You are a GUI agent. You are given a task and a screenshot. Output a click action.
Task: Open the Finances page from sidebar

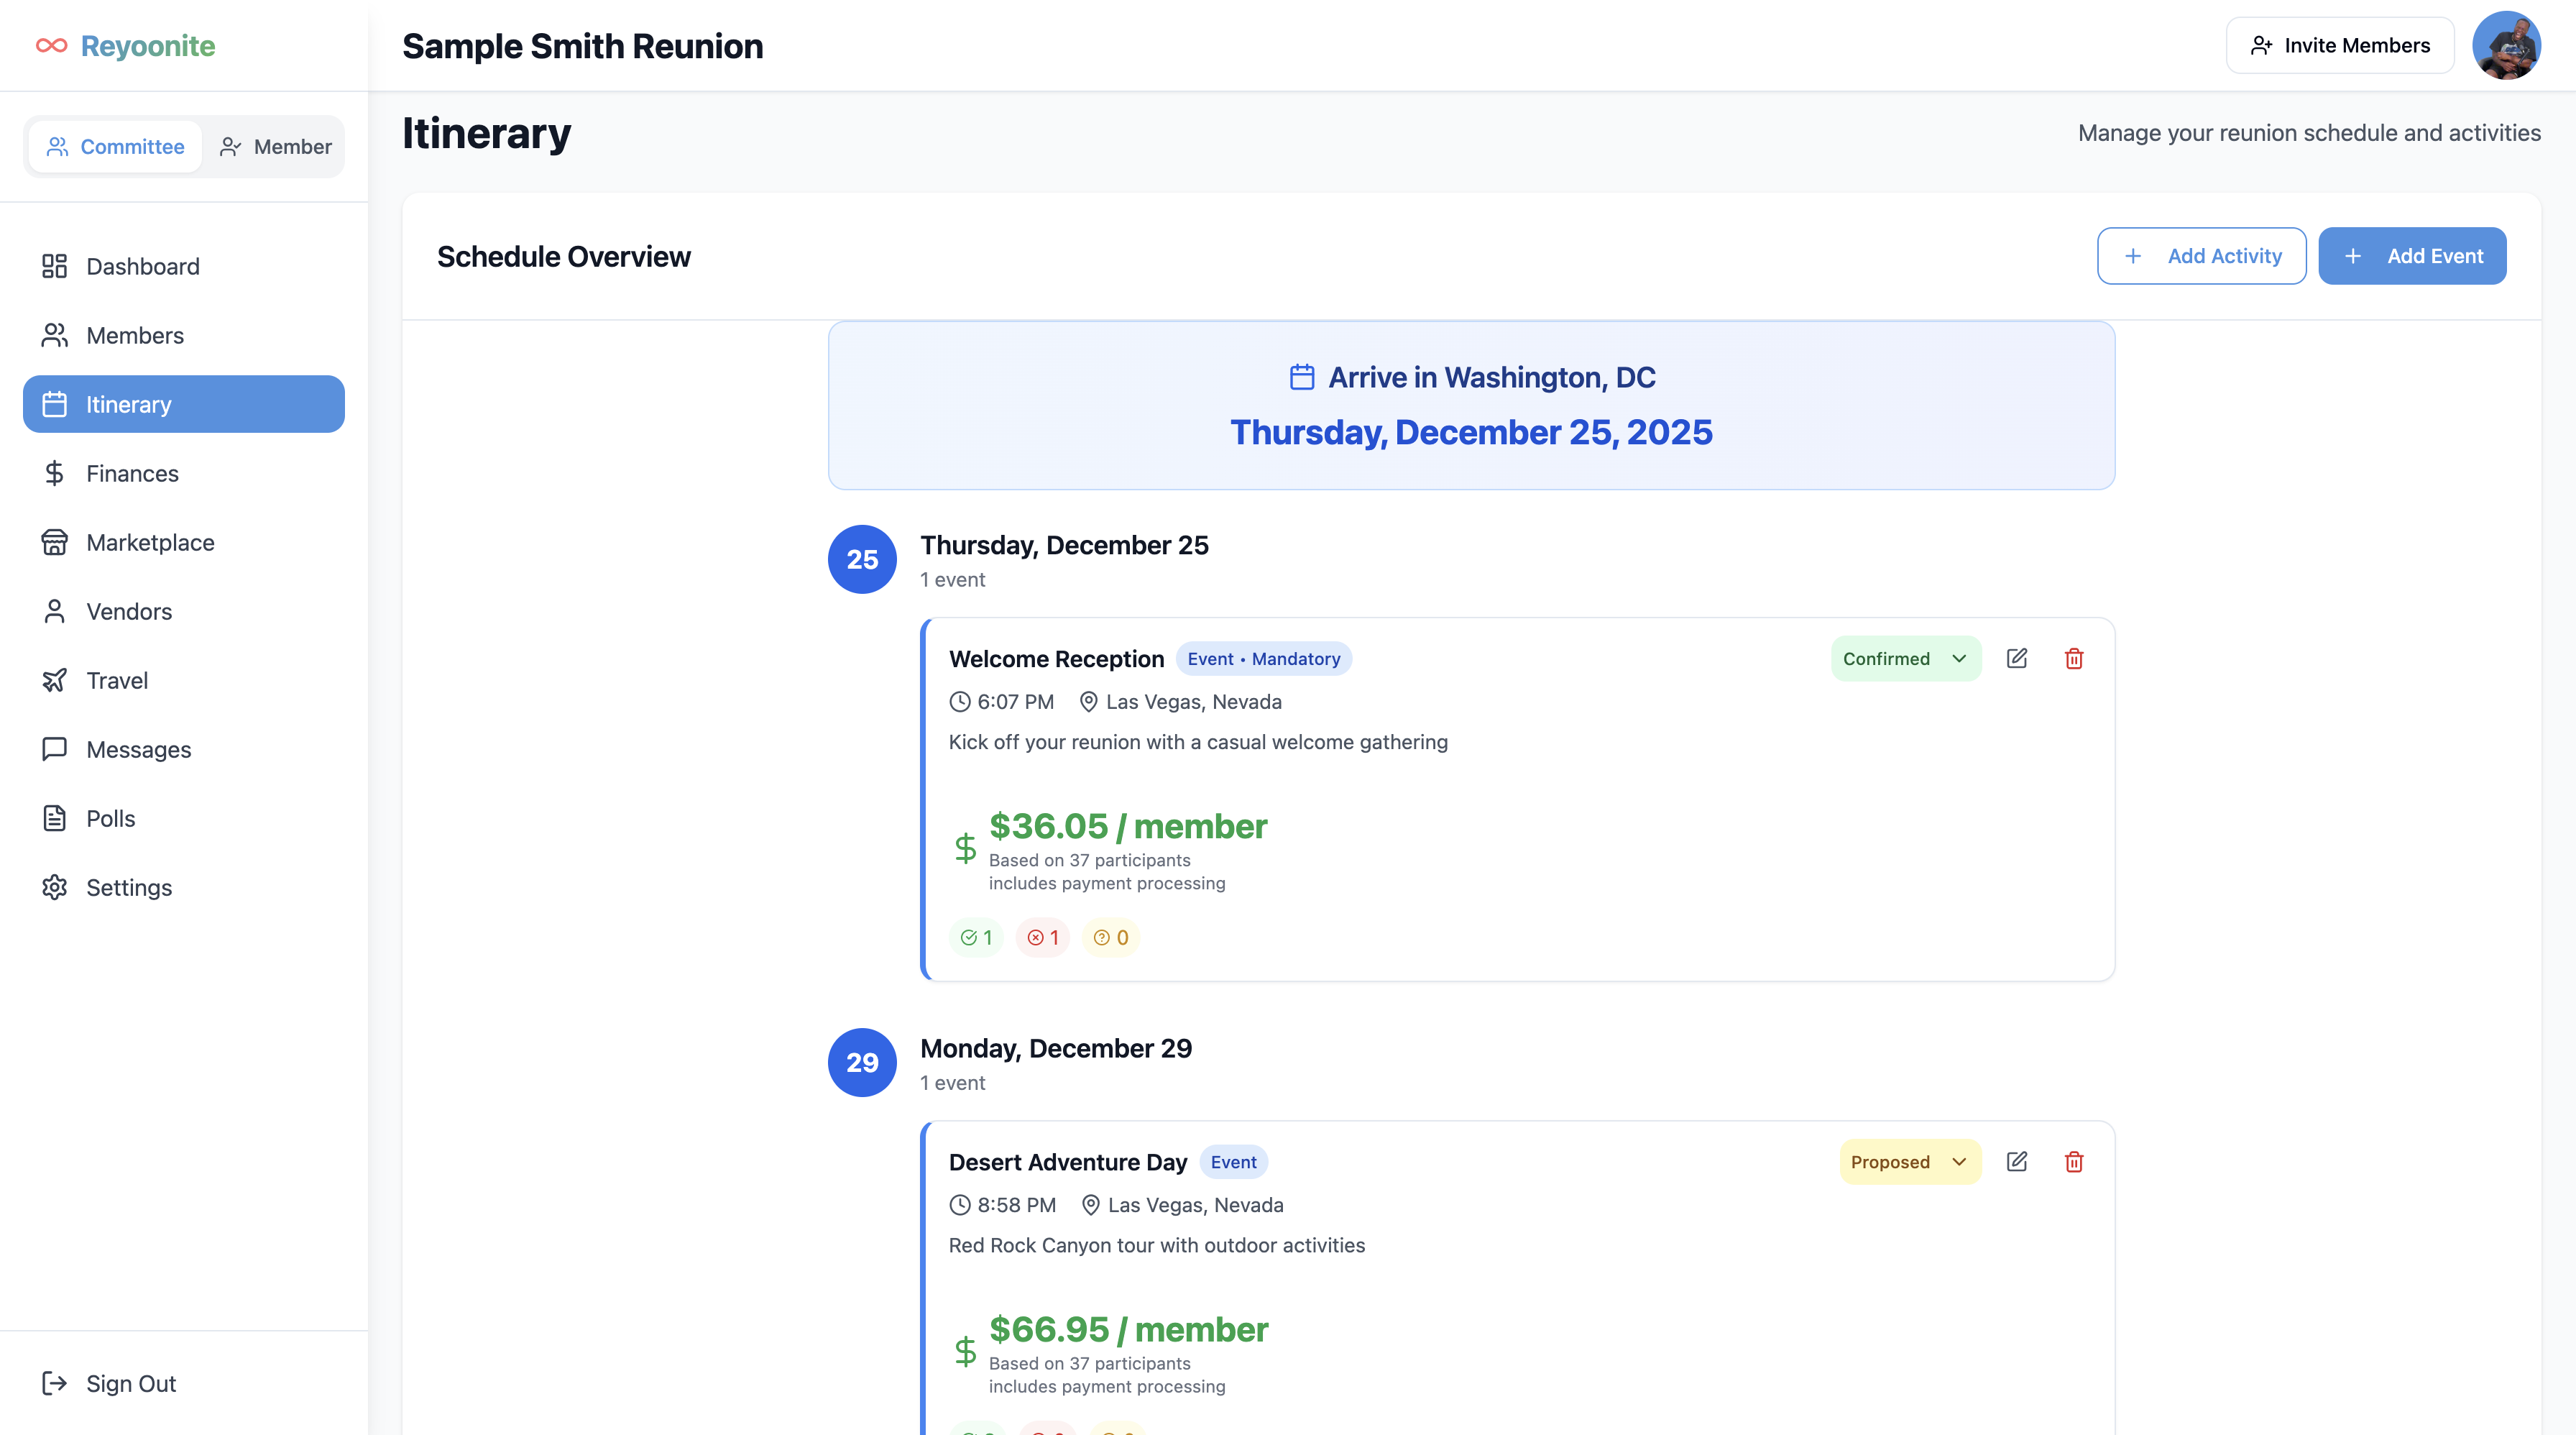coord(132,473)
